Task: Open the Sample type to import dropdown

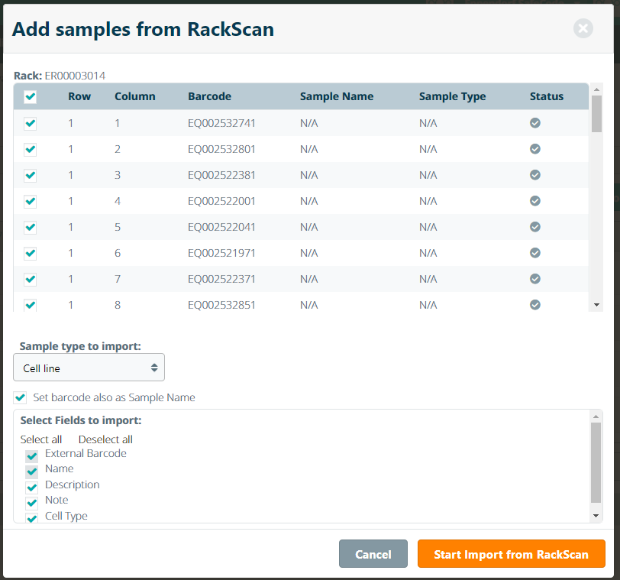Action: (89, 368)
